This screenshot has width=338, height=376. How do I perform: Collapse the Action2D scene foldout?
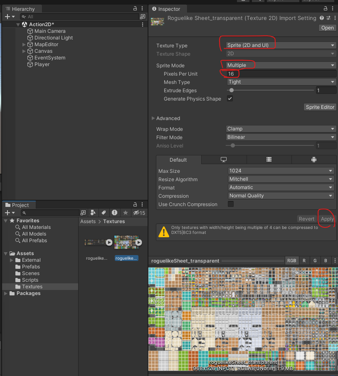pyautogui.click(x=18, y=25)
